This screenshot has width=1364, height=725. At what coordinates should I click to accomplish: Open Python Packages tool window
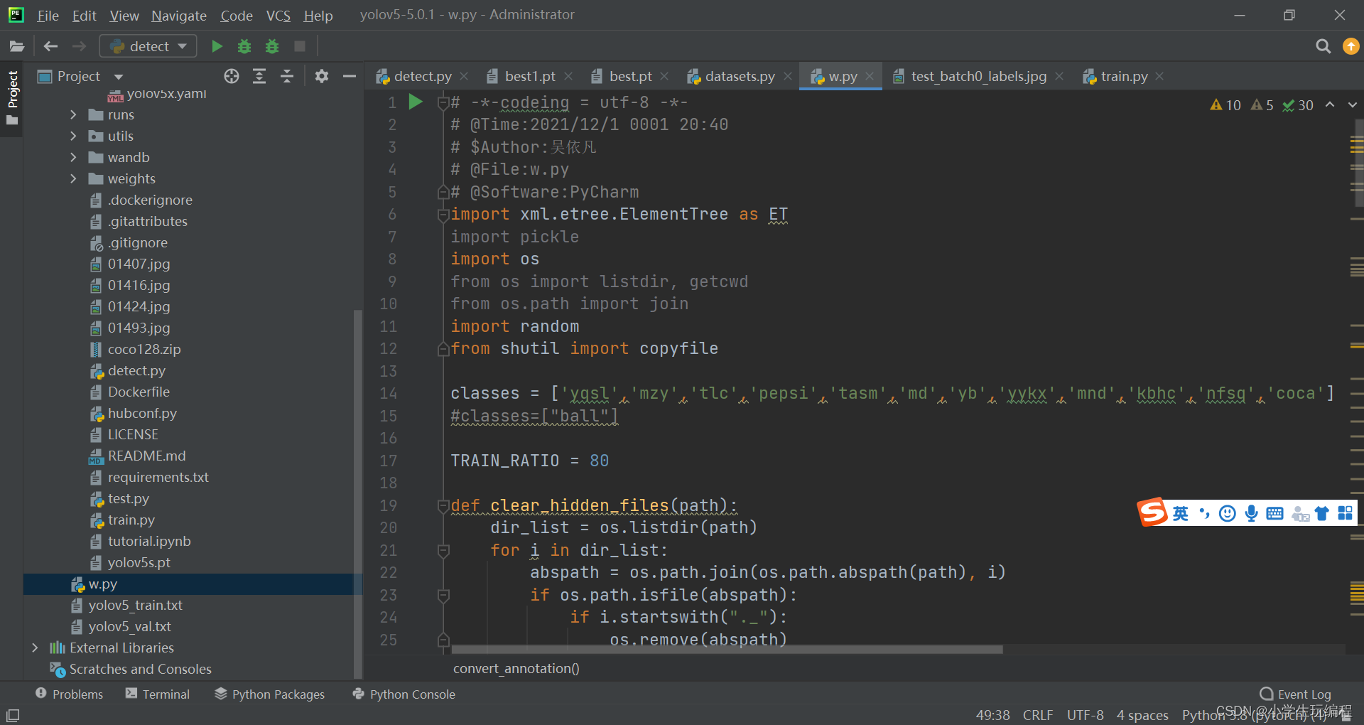coord(269,694)
